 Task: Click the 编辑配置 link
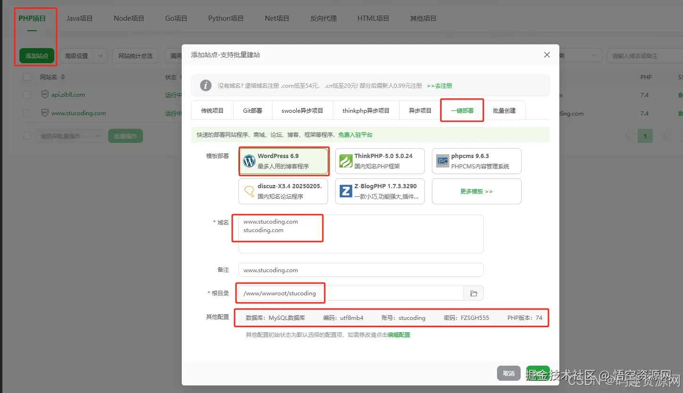click(x=399, y=335)
